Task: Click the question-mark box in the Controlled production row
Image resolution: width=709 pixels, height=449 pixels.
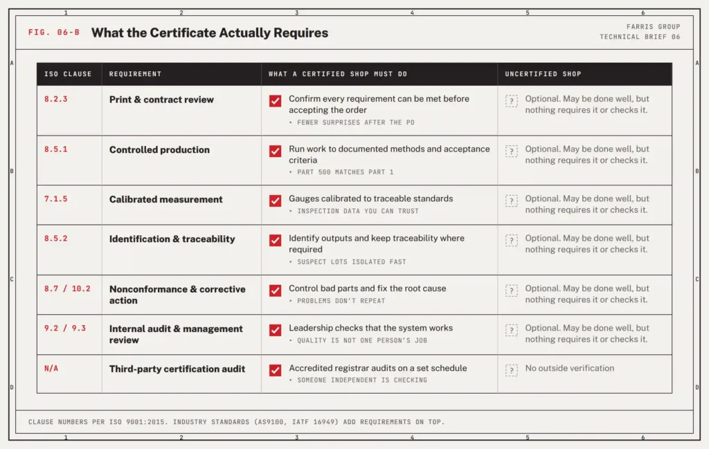Action: point(512,151)
